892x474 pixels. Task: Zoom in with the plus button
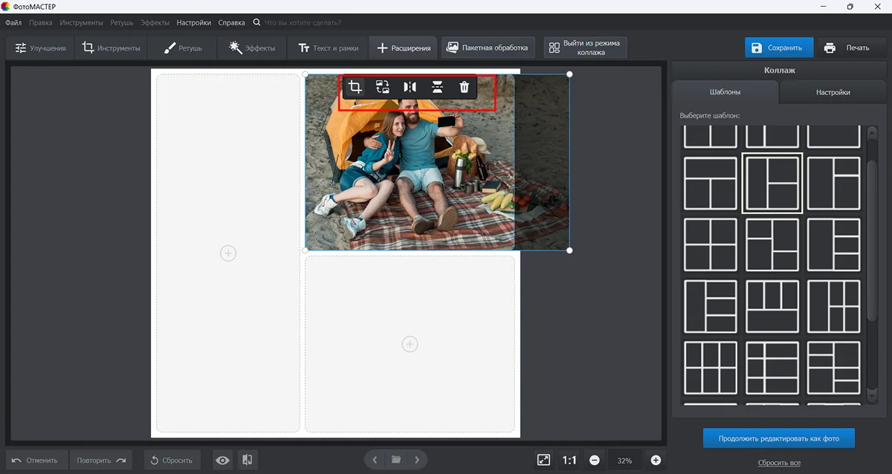(x=656, y=461)
